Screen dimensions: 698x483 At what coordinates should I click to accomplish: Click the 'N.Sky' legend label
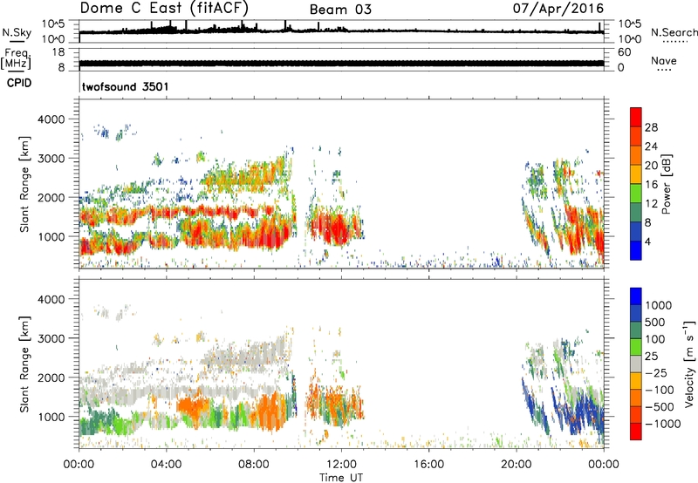tap(17, 32)
